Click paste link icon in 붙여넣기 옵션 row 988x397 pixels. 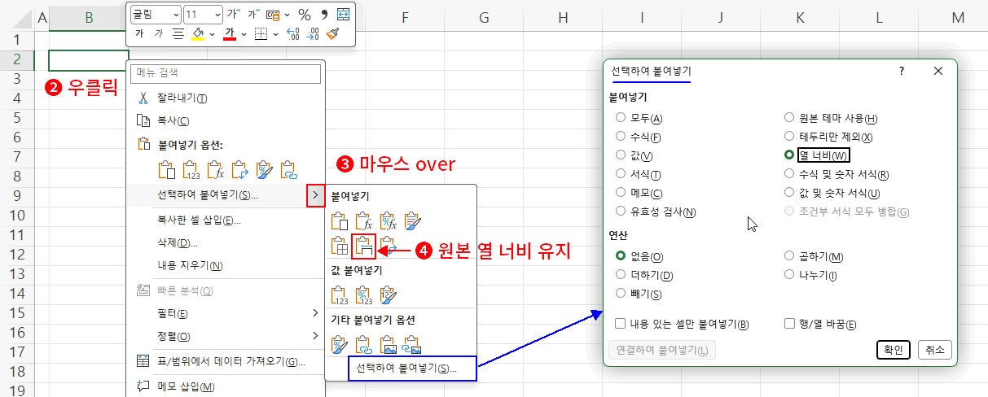(x=289, y=169)
